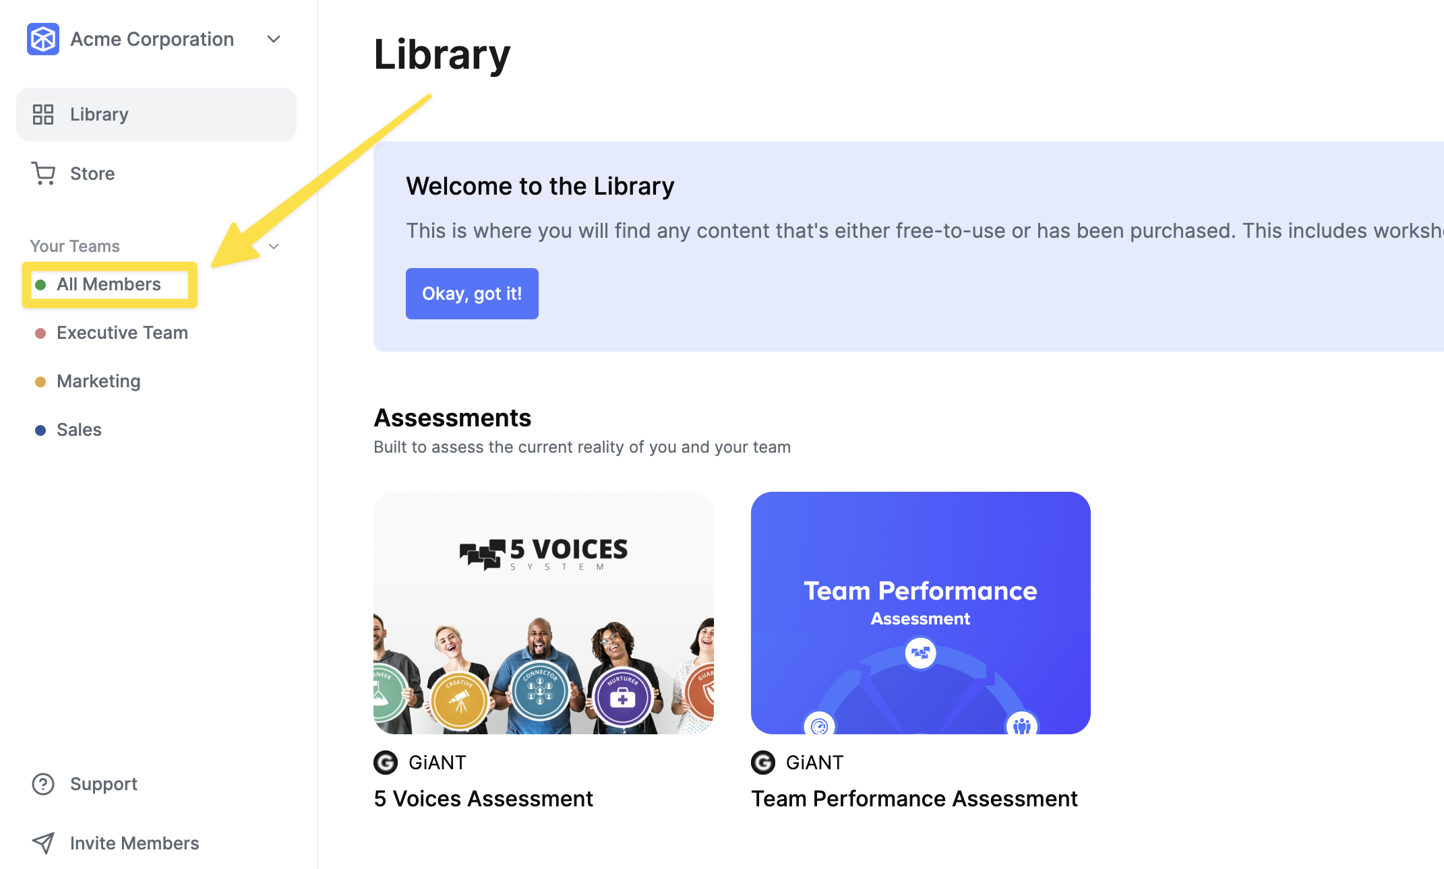This screenshot has height=869, width=1444.
Task: Open the 5 Voices Assessment thumbnail
Action: (543, 613)
